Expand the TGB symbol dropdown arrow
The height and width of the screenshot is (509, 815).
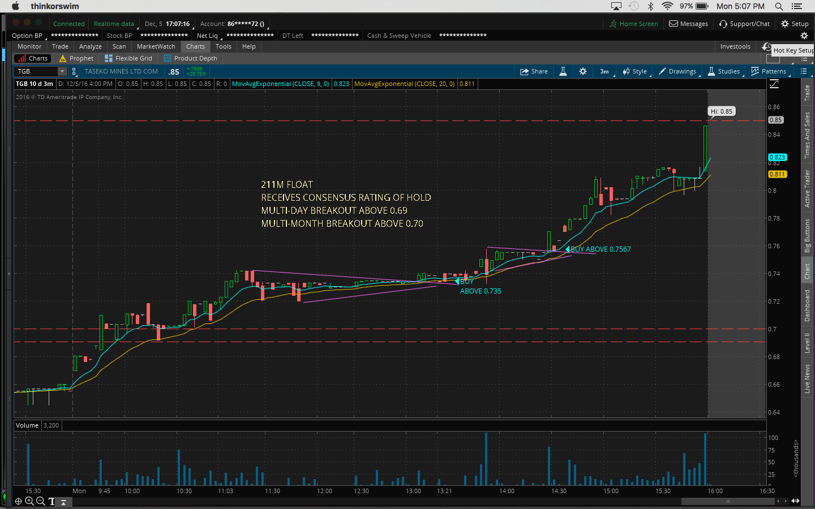pos(62,71)
